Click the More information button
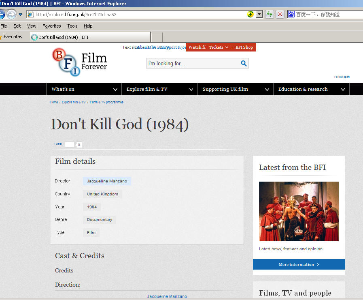Screen dimensions: 363x300 (299, 265)
